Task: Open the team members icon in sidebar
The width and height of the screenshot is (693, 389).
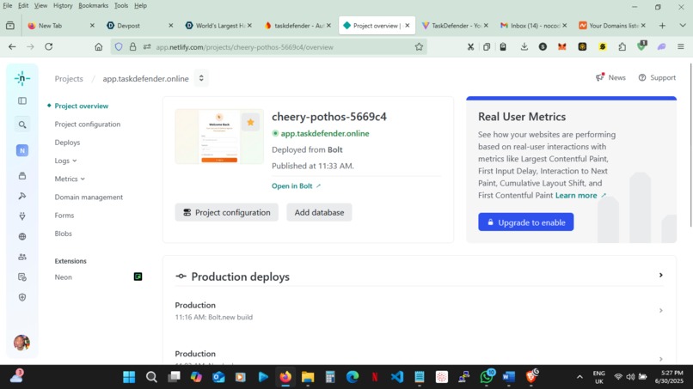Action: pos(22,257)
